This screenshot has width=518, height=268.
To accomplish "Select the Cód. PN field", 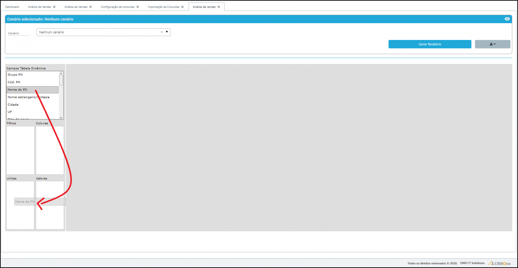I will [33, 82].
